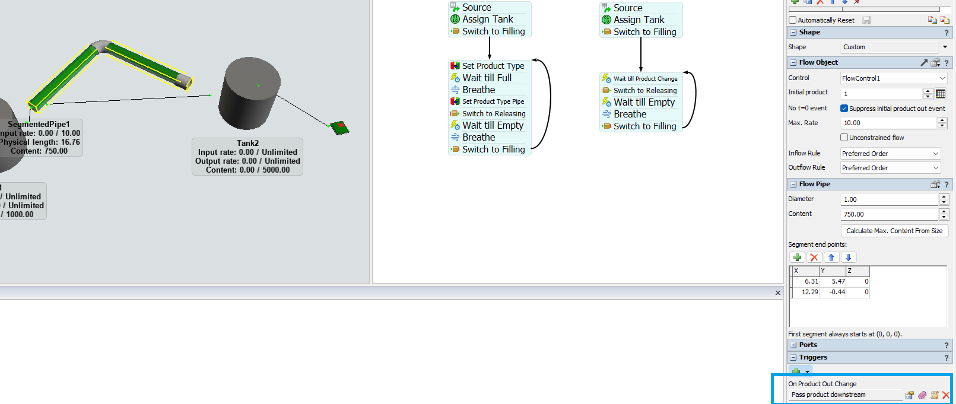The height and width of the screenshot is (404, 956).
Task: Click the Diameter input field
Action: click(889, 199)
